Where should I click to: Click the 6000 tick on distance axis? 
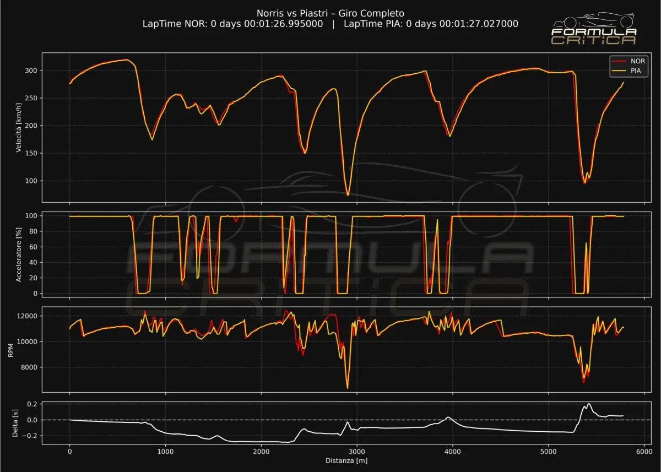point(644,451)
